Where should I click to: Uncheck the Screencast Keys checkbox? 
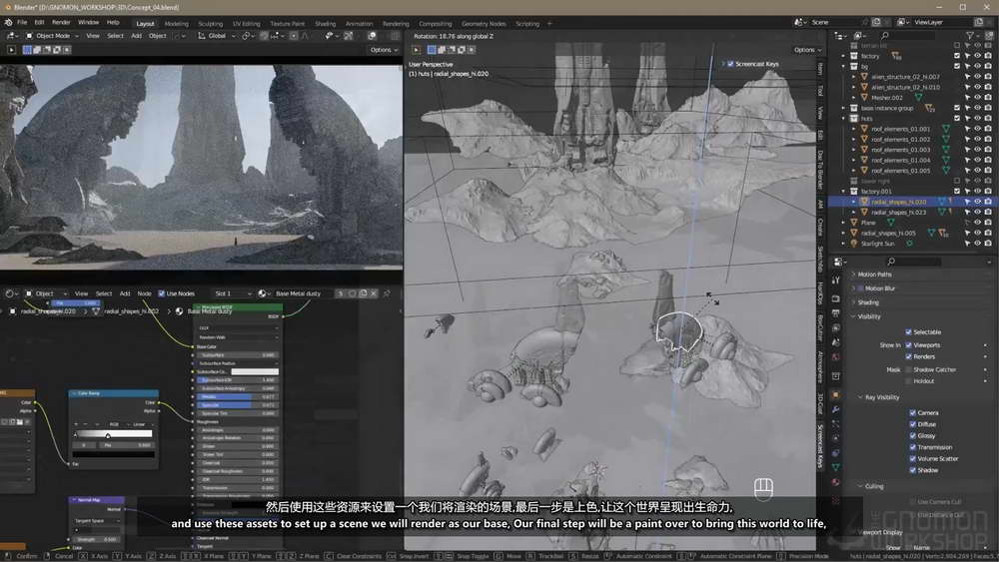[730, 64]
